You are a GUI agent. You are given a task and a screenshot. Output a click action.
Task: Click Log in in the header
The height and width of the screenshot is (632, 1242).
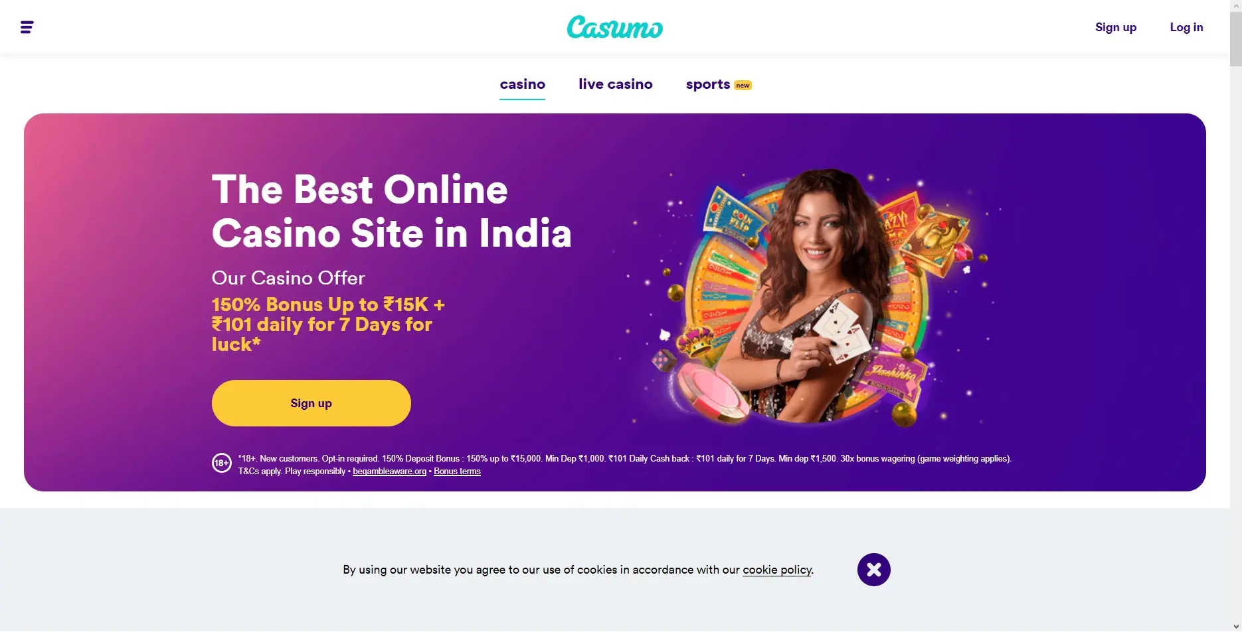(x=1186, y=27)
